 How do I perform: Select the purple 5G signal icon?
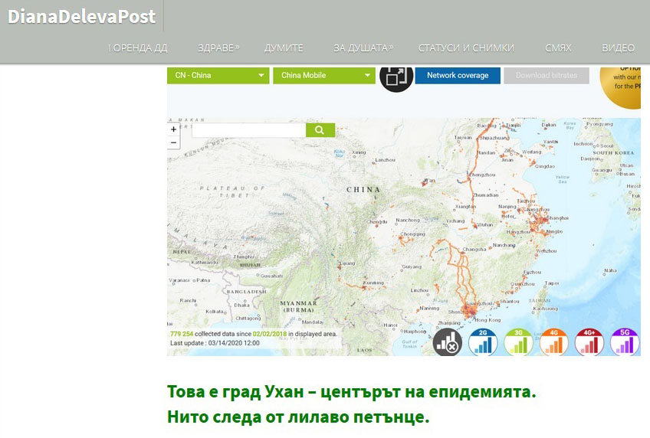[x=625, y=342]
